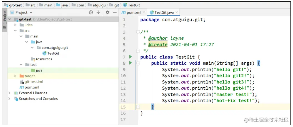
Task: Close the pom.xml editor tab
Action: [x=144, y=12]
